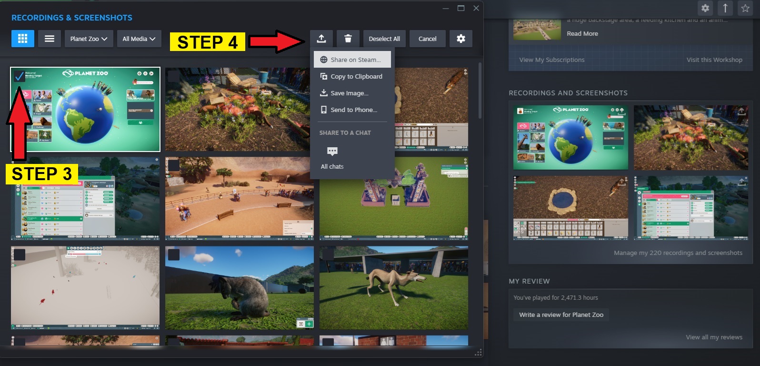Screen dimensions: 760x366
Task: Tick the checkbox on the running dog screenshot
Action: [328, 254]
